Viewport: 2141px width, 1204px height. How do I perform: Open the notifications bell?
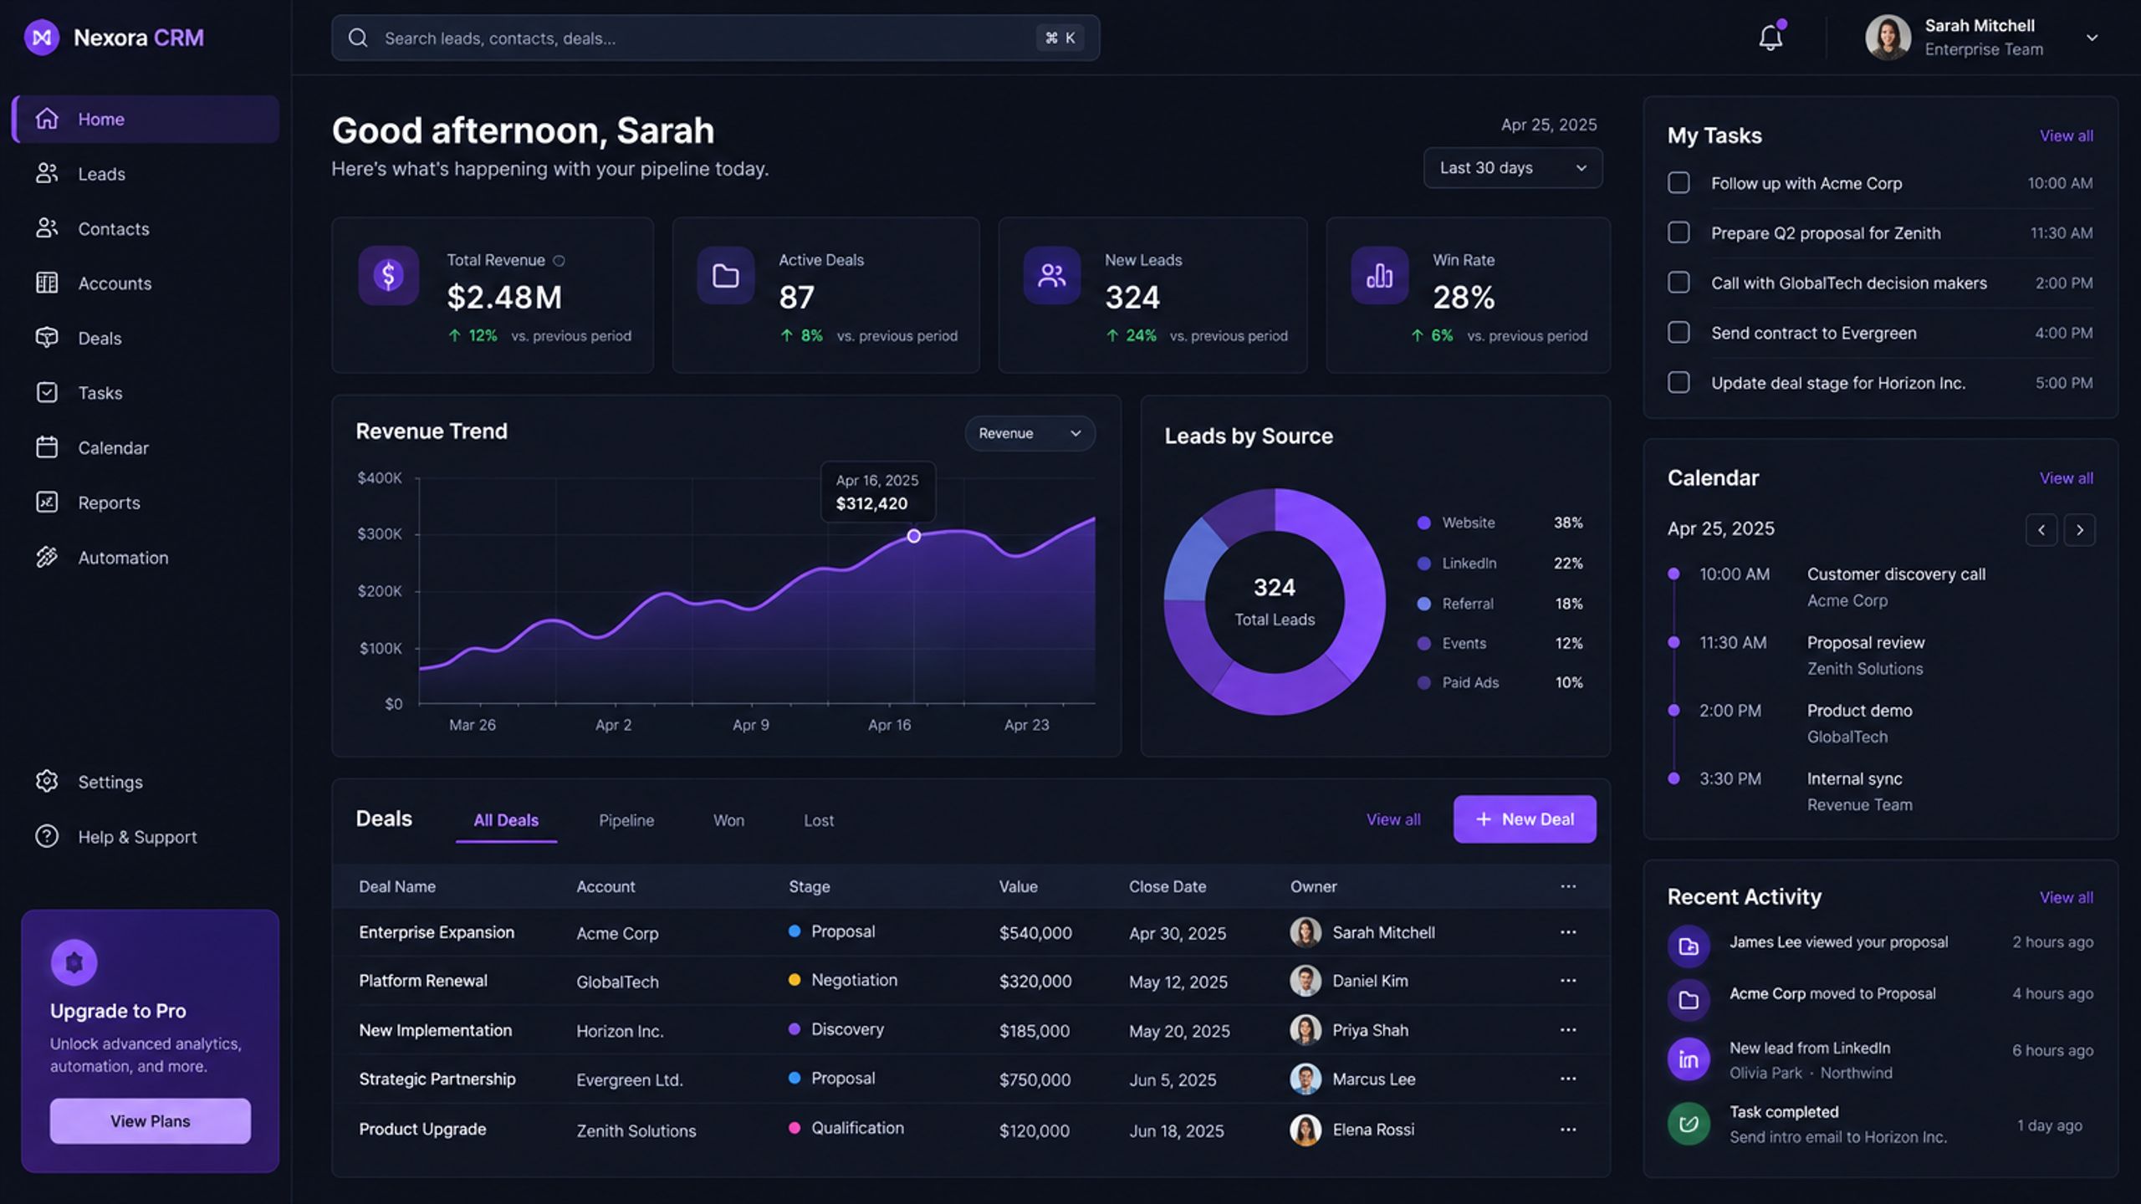[x=1771, y=38]
